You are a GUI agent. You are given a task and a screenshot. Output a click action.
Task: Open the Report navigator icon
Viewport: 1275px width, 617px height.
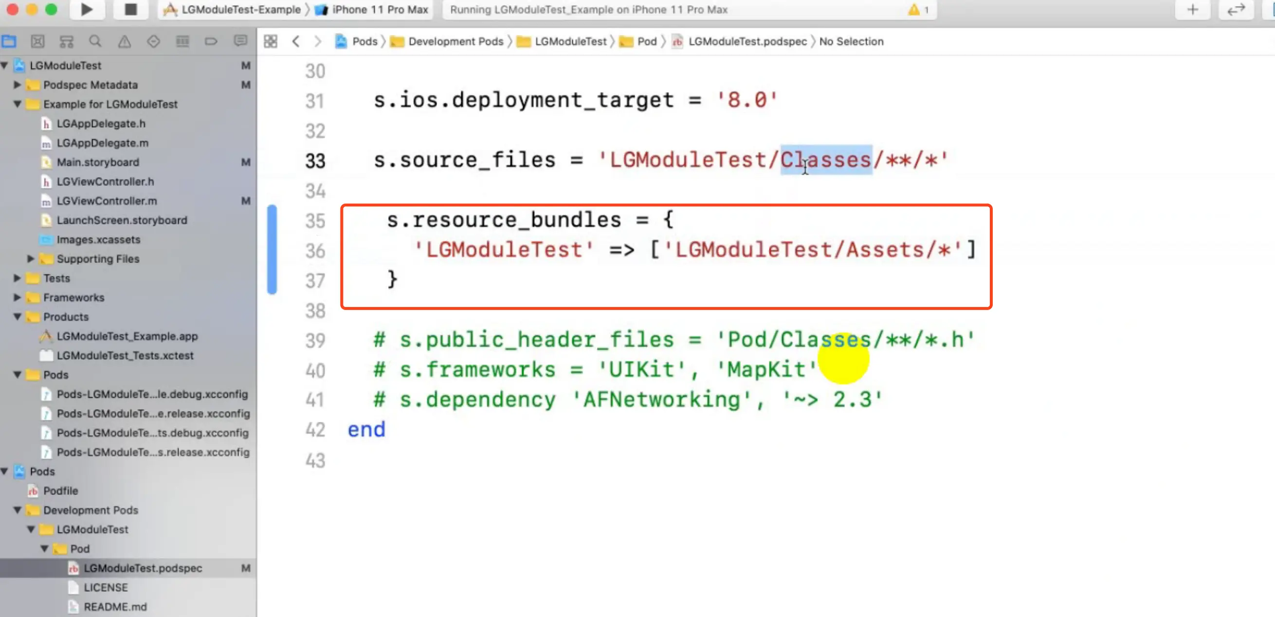[240, 41]
